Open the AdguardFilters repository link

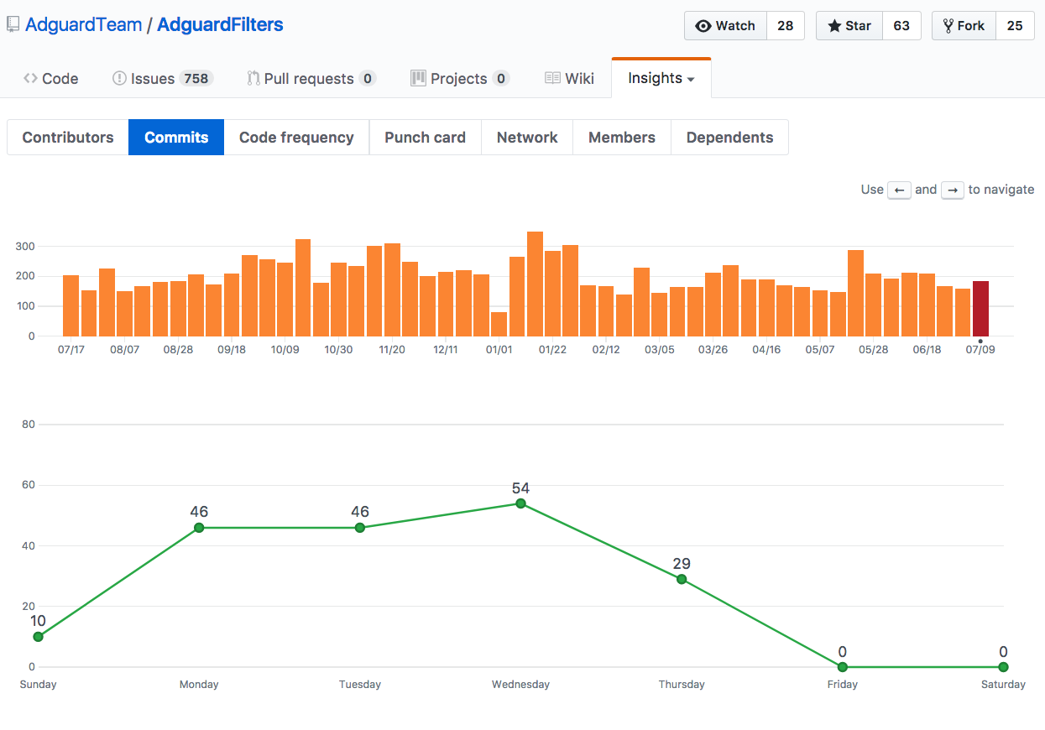(220, 25)
